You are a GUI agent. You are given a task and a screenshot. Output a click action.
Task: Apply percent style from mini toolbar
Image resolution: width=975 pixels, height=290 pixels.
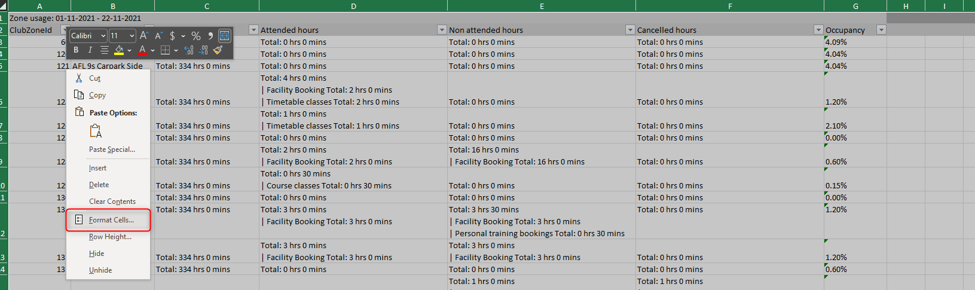click(195, 36)
